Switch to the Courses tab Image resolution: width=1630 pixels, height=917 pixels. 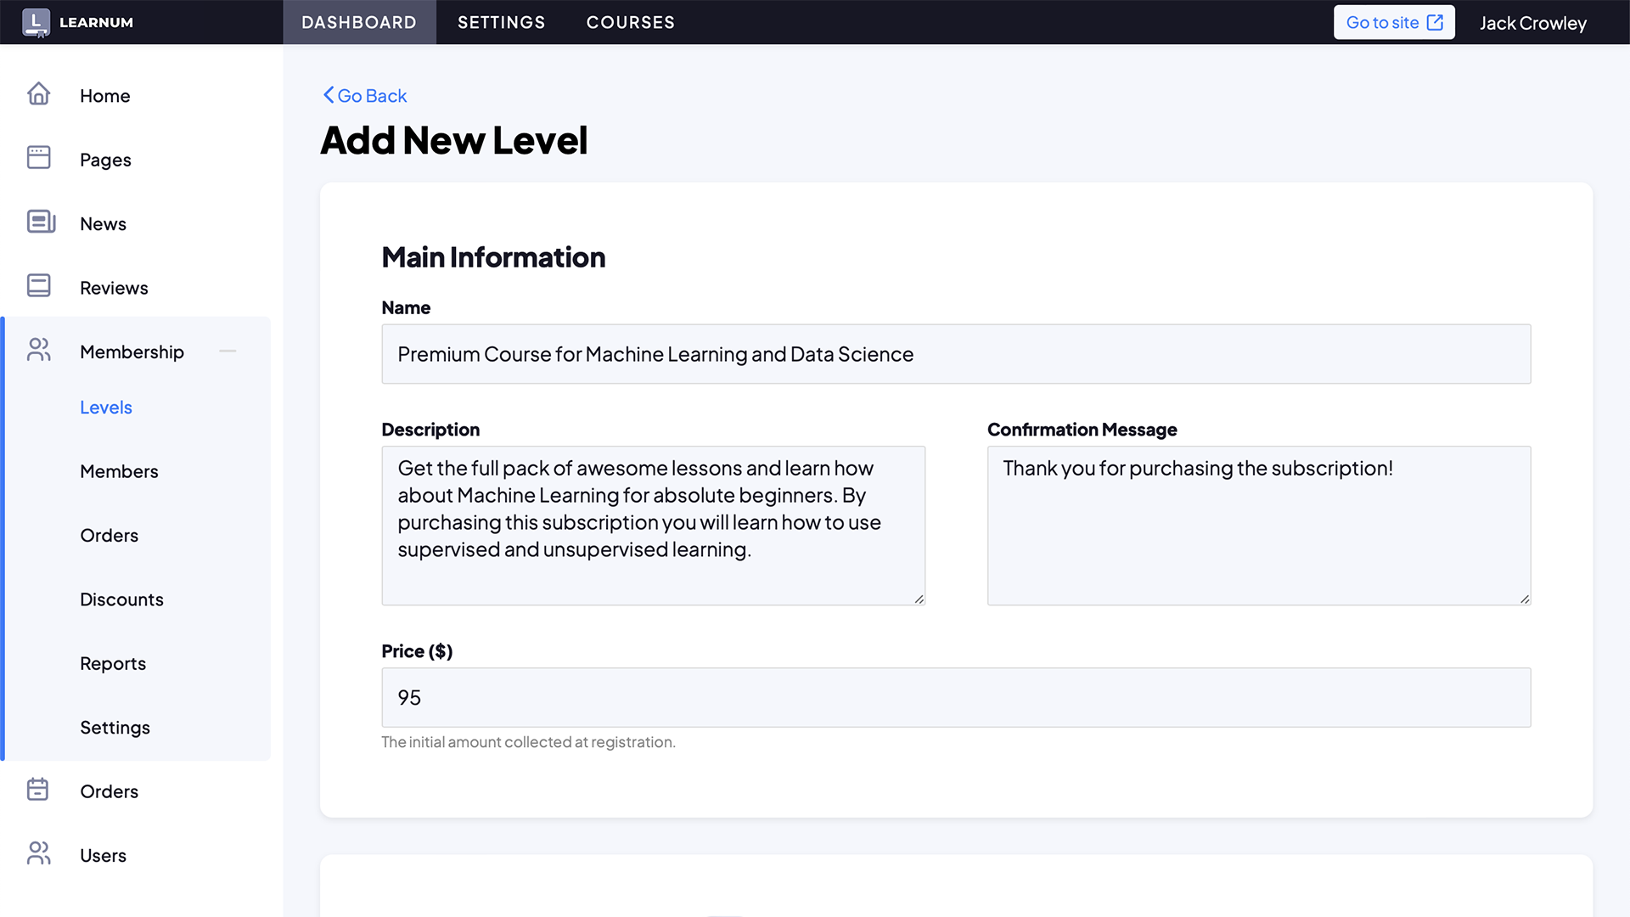click(630, 22)
